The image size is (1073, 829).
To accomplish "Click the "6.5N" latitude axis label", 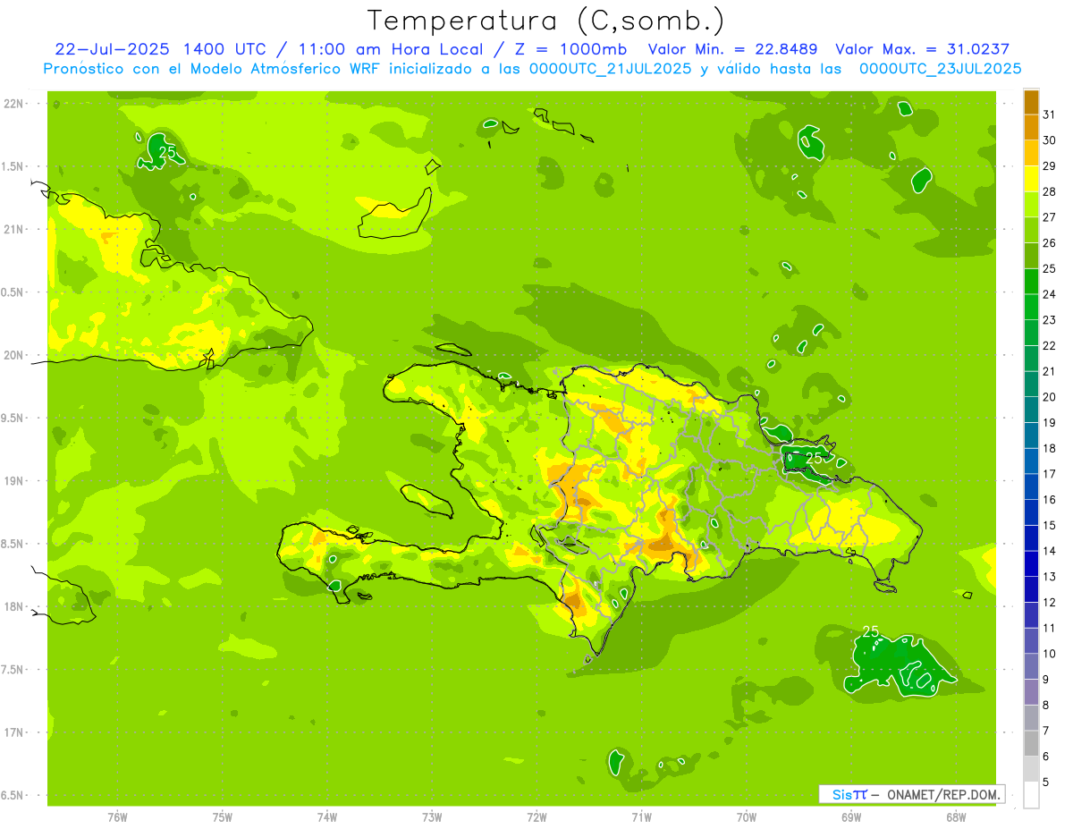I will pos(13,795).
